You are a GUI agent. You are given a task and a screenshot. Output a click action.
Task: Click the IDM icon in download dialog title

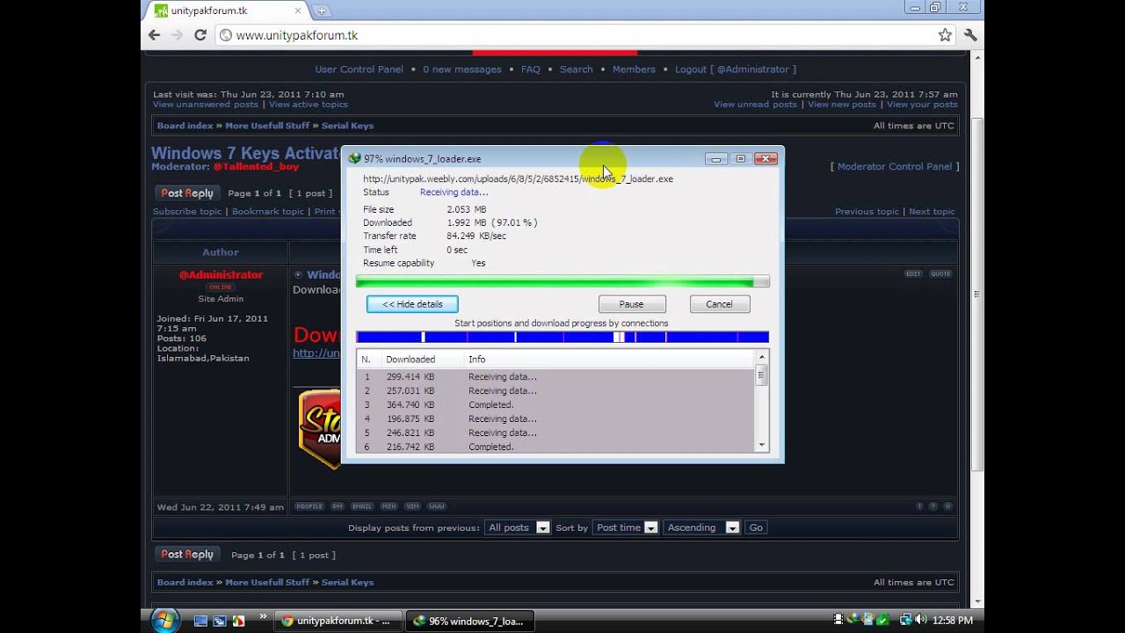(354, 159)
